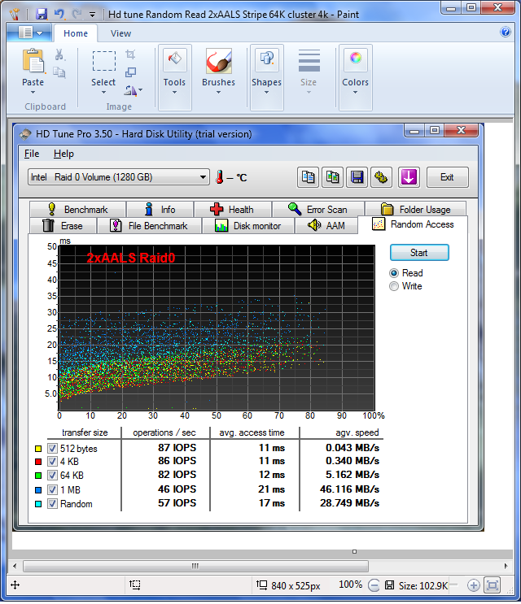Expand the Select dropdown arrow
Screen dimensions: 521x604
pyautogui.click(x=103, y=93)
